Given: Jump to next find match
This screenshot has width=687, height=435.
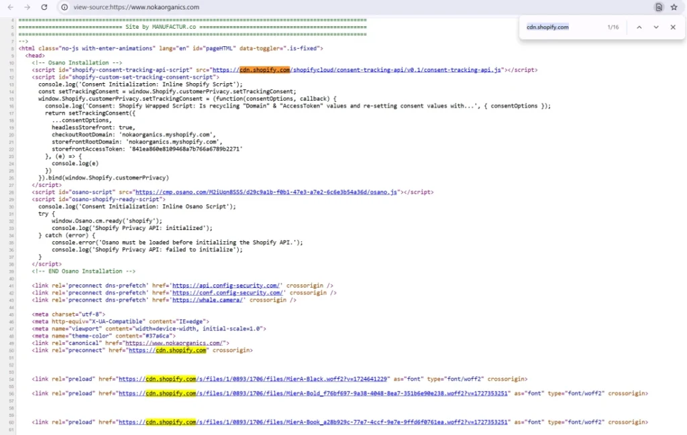Looking at the screenshot, I should 656,27.
